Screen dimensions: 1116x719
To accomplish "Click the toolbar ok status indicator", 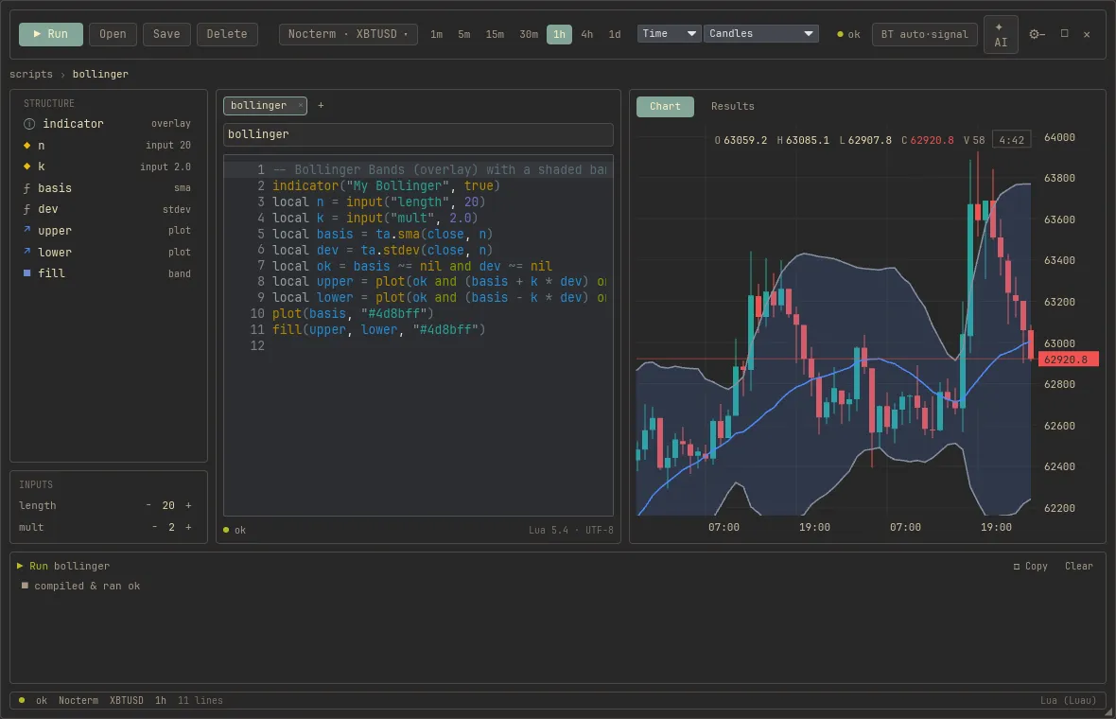I will click(x=848, y=34).
